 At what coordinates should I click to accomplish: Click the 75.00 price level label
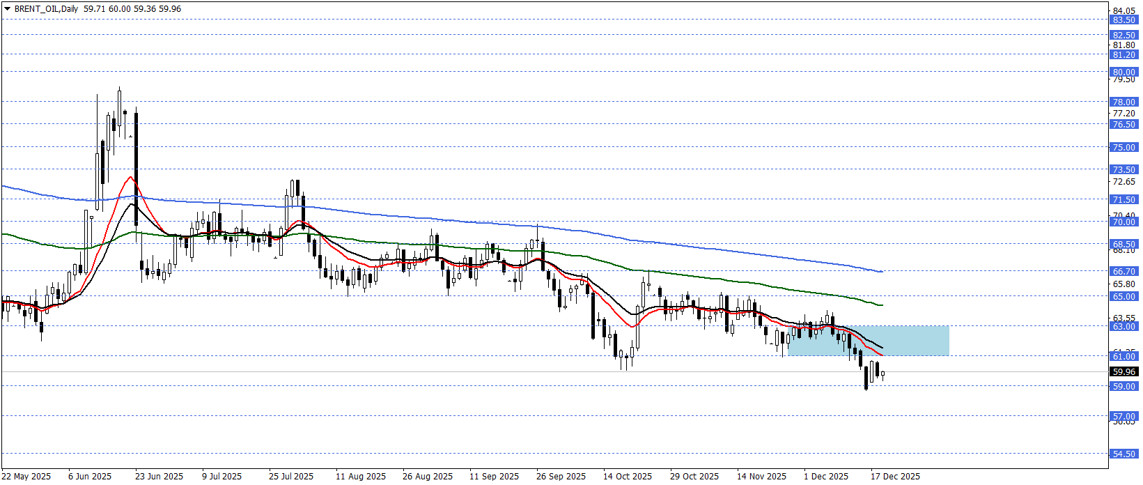[x=1123, y=147]
